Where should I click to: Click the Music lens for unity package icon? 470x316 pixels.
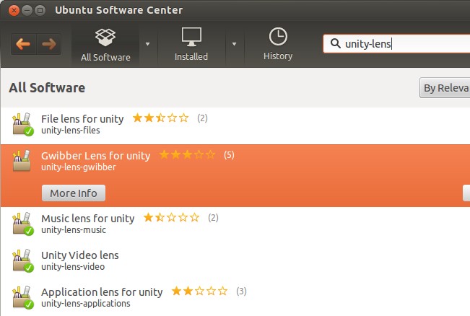(x=23, y=224)
